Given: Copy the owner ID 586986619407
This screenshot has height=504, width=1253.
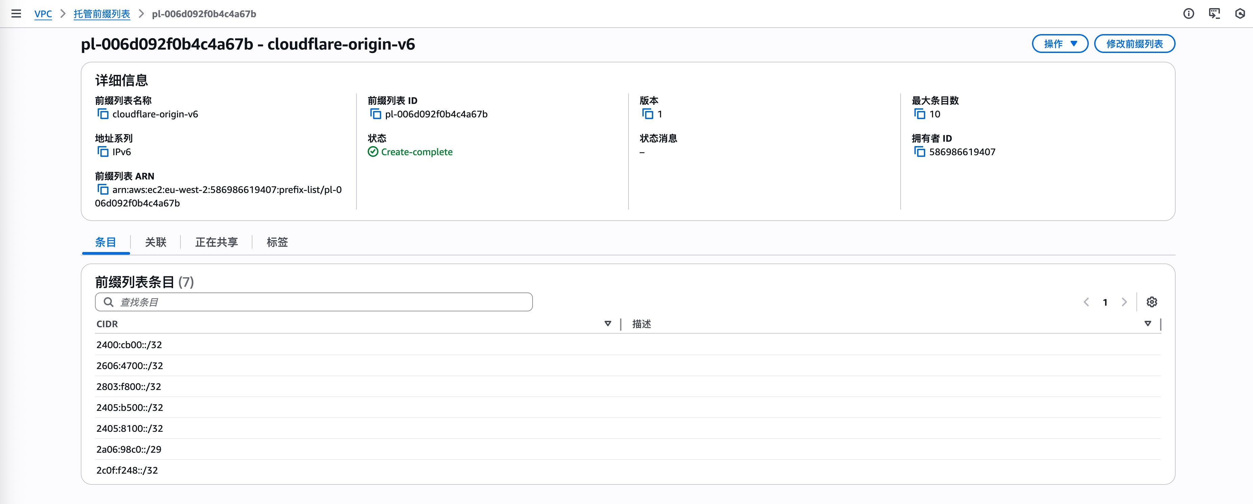Looking at the screenshot, I should [x=919, y=152].
